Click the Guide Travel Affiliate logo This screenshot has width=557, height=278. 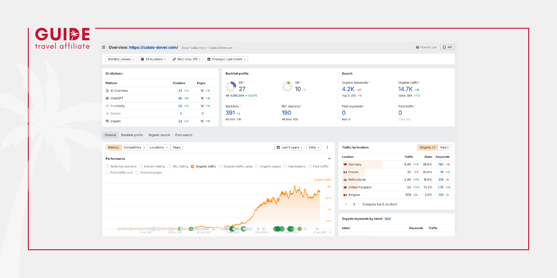tap(62, 38)
